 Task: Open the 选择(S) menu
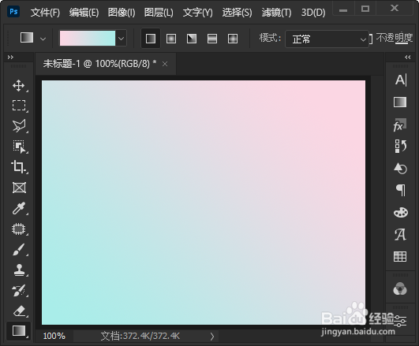coord(237,13)
